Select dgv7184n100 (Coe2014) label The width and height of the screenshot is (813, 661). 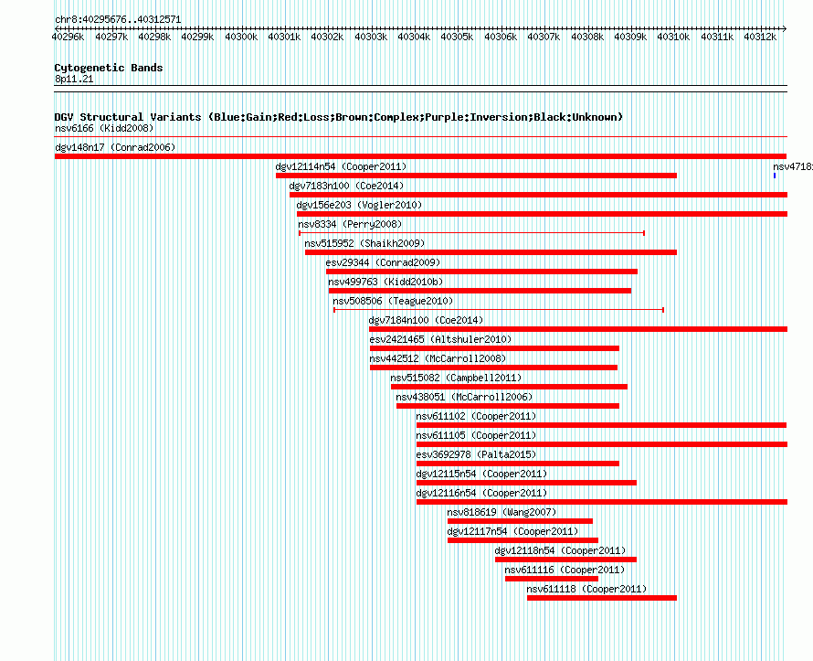(426, 320)
